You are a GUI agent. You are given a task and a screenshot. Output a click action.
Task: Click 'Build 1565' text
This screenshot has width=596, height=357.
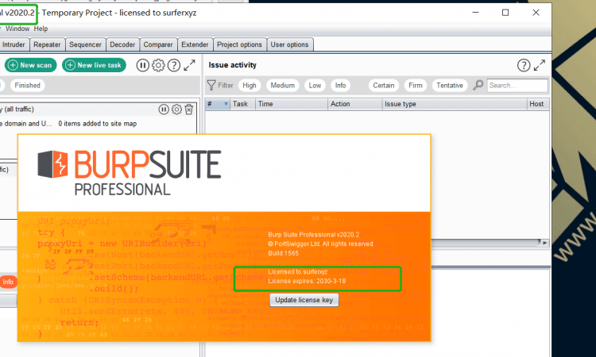pyautogui.click(x=283, y=253)
